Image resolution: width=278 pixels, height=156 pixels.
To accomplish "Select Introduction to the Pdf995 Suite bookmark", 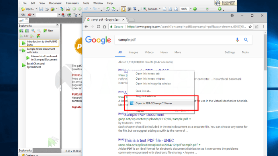I will (x=39, y=43).
